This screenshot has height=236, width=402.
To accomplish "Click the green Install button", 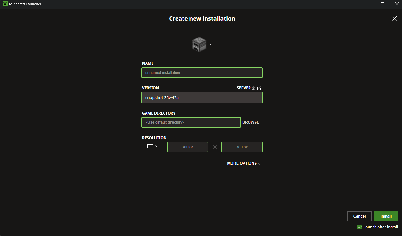I will click(386, 216).
